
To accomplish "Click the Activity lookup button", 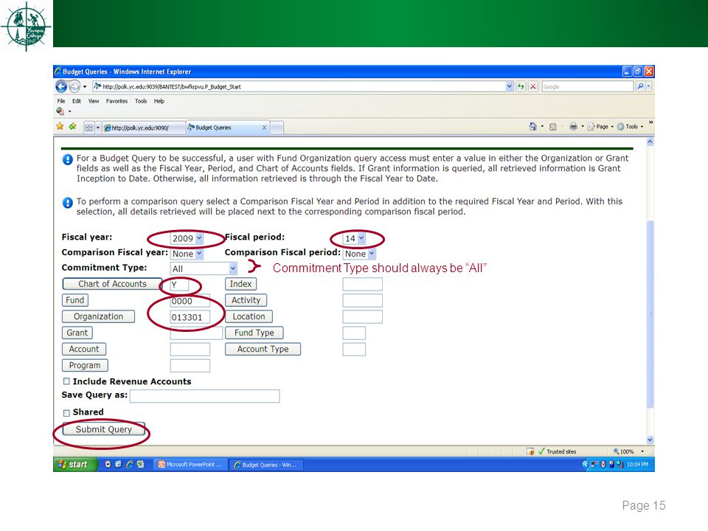I will (246, 300).
